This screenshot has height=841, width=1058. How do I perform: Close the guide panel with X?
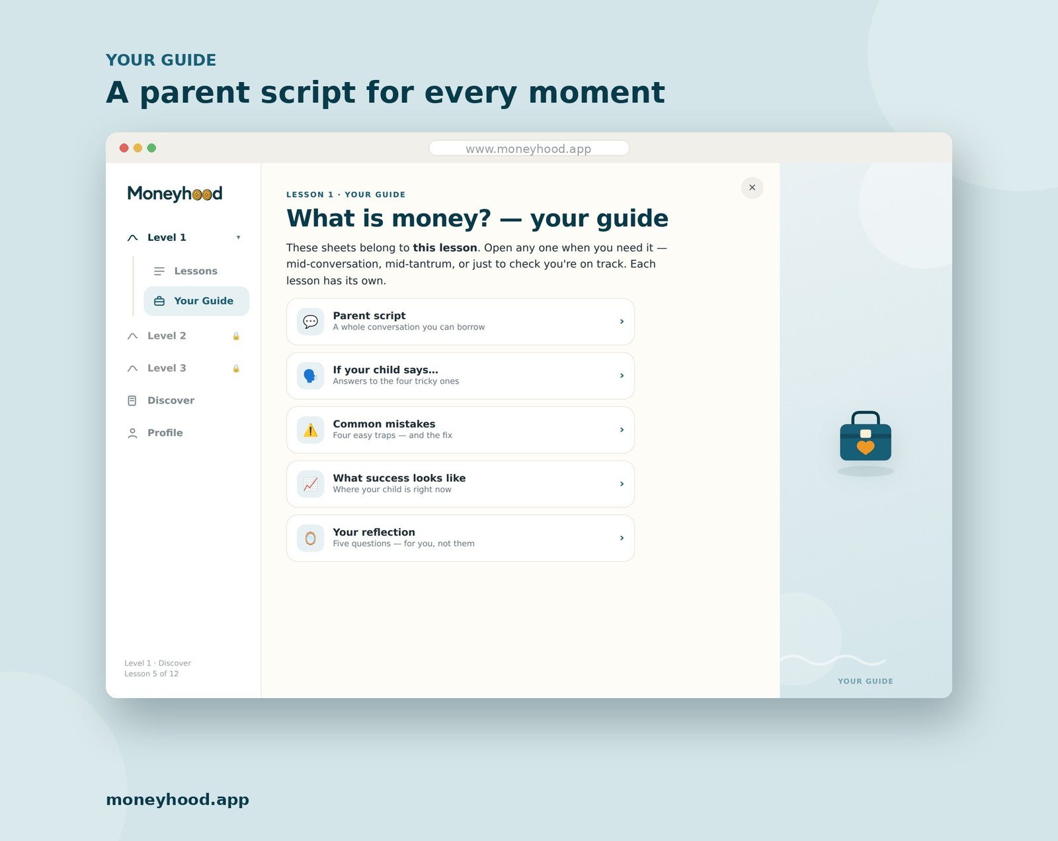(752, 188)
